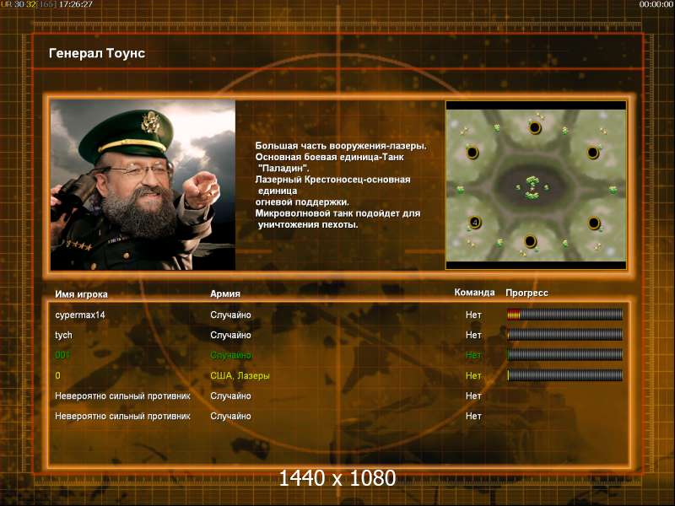This screenshot has width=675, height=506.
Task: Click the 'Основная боевая единица-Танк' line
Action: [x=330, y=157]
